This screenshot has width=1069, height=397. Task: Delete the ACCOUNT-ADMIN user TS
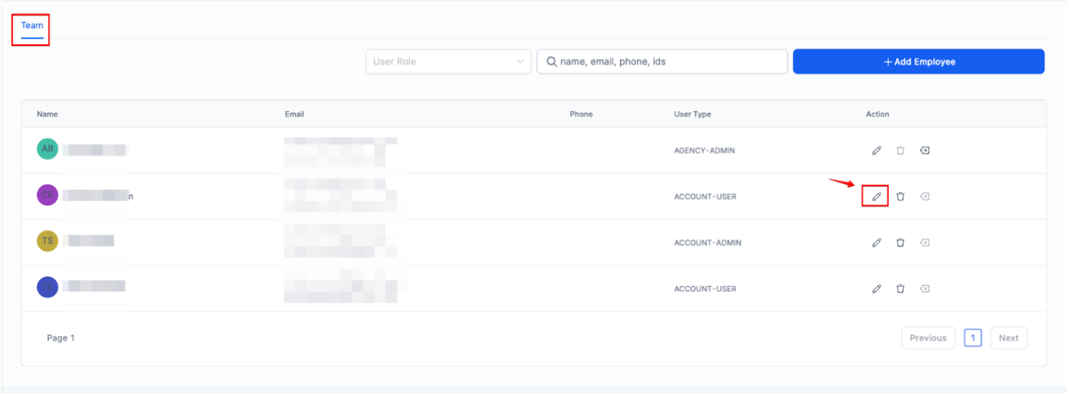900,242
